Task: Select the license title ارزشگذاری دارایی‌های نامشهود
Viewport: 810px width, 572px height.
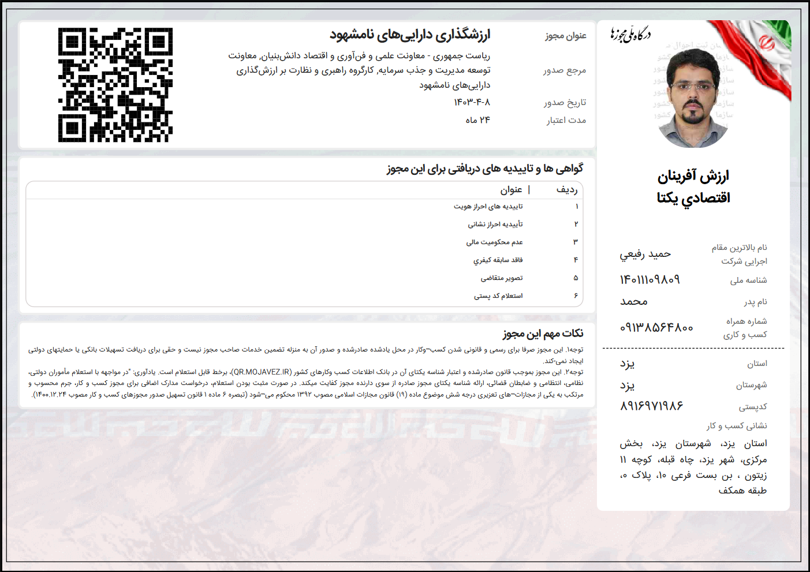Action: (x=410, y=35)
